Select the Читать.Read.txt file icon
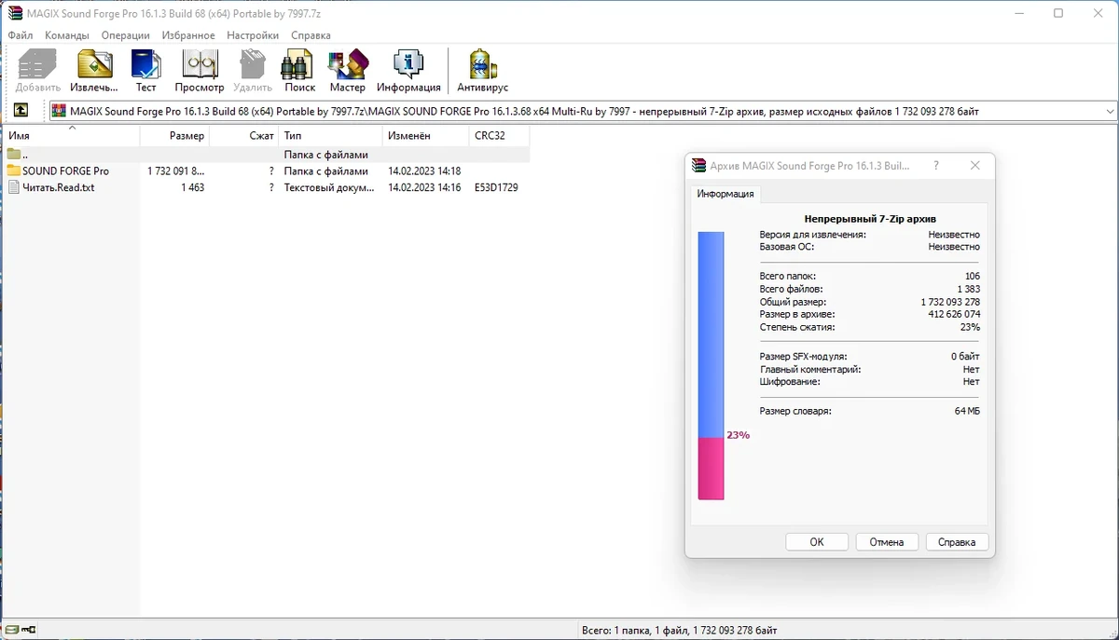The height and width of the screenshot is (640, 1119). click(13, 187)
